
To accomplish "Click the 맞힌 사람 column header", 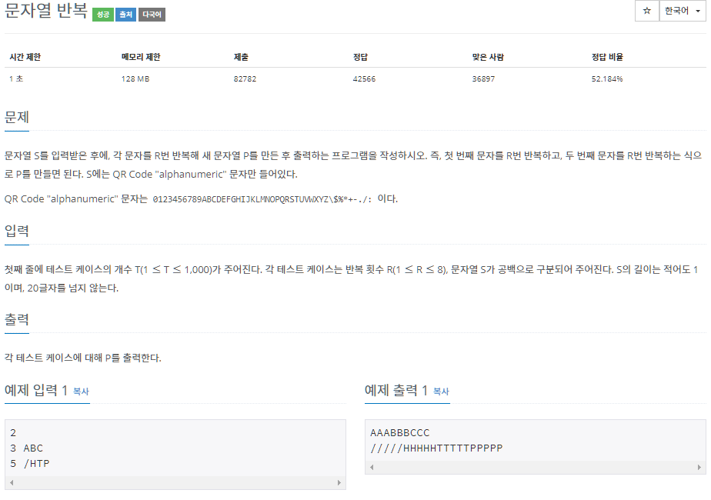I will click(488, 57).
